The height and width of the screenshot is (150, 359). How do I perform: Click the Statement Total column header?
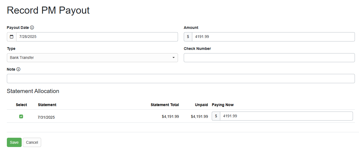tap(165, 105)
